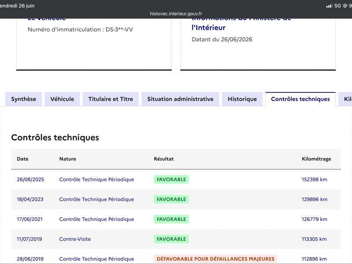
Task: Click Contrôle Technique Périodique in 17/06/2021 row
Action: [96, 219]
